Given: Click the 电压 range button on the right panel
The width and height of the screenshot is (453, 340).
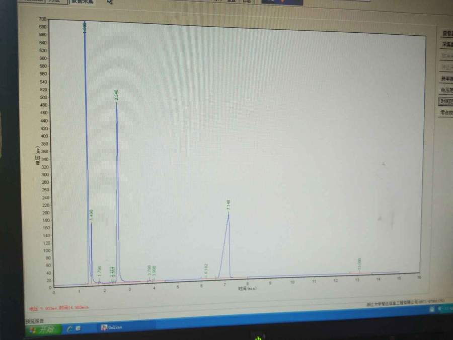Looking at the screenshot, I should click(x=446, y=90).
